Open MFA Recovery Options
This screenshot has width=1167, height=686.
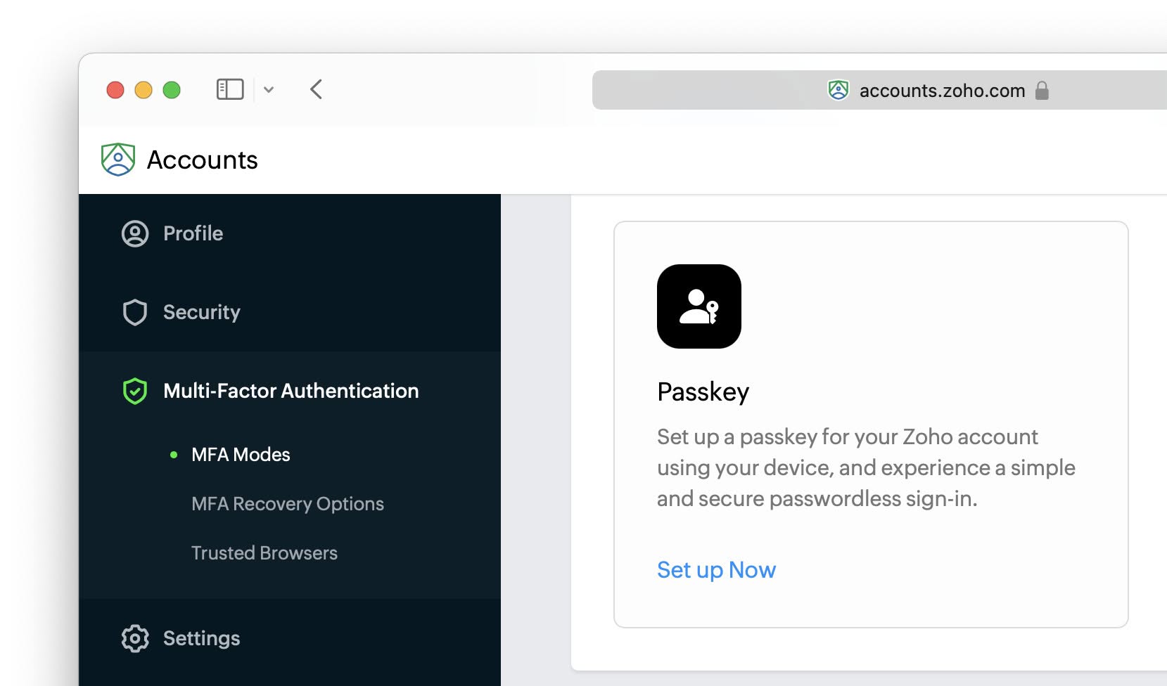click(x=288, y=504)
